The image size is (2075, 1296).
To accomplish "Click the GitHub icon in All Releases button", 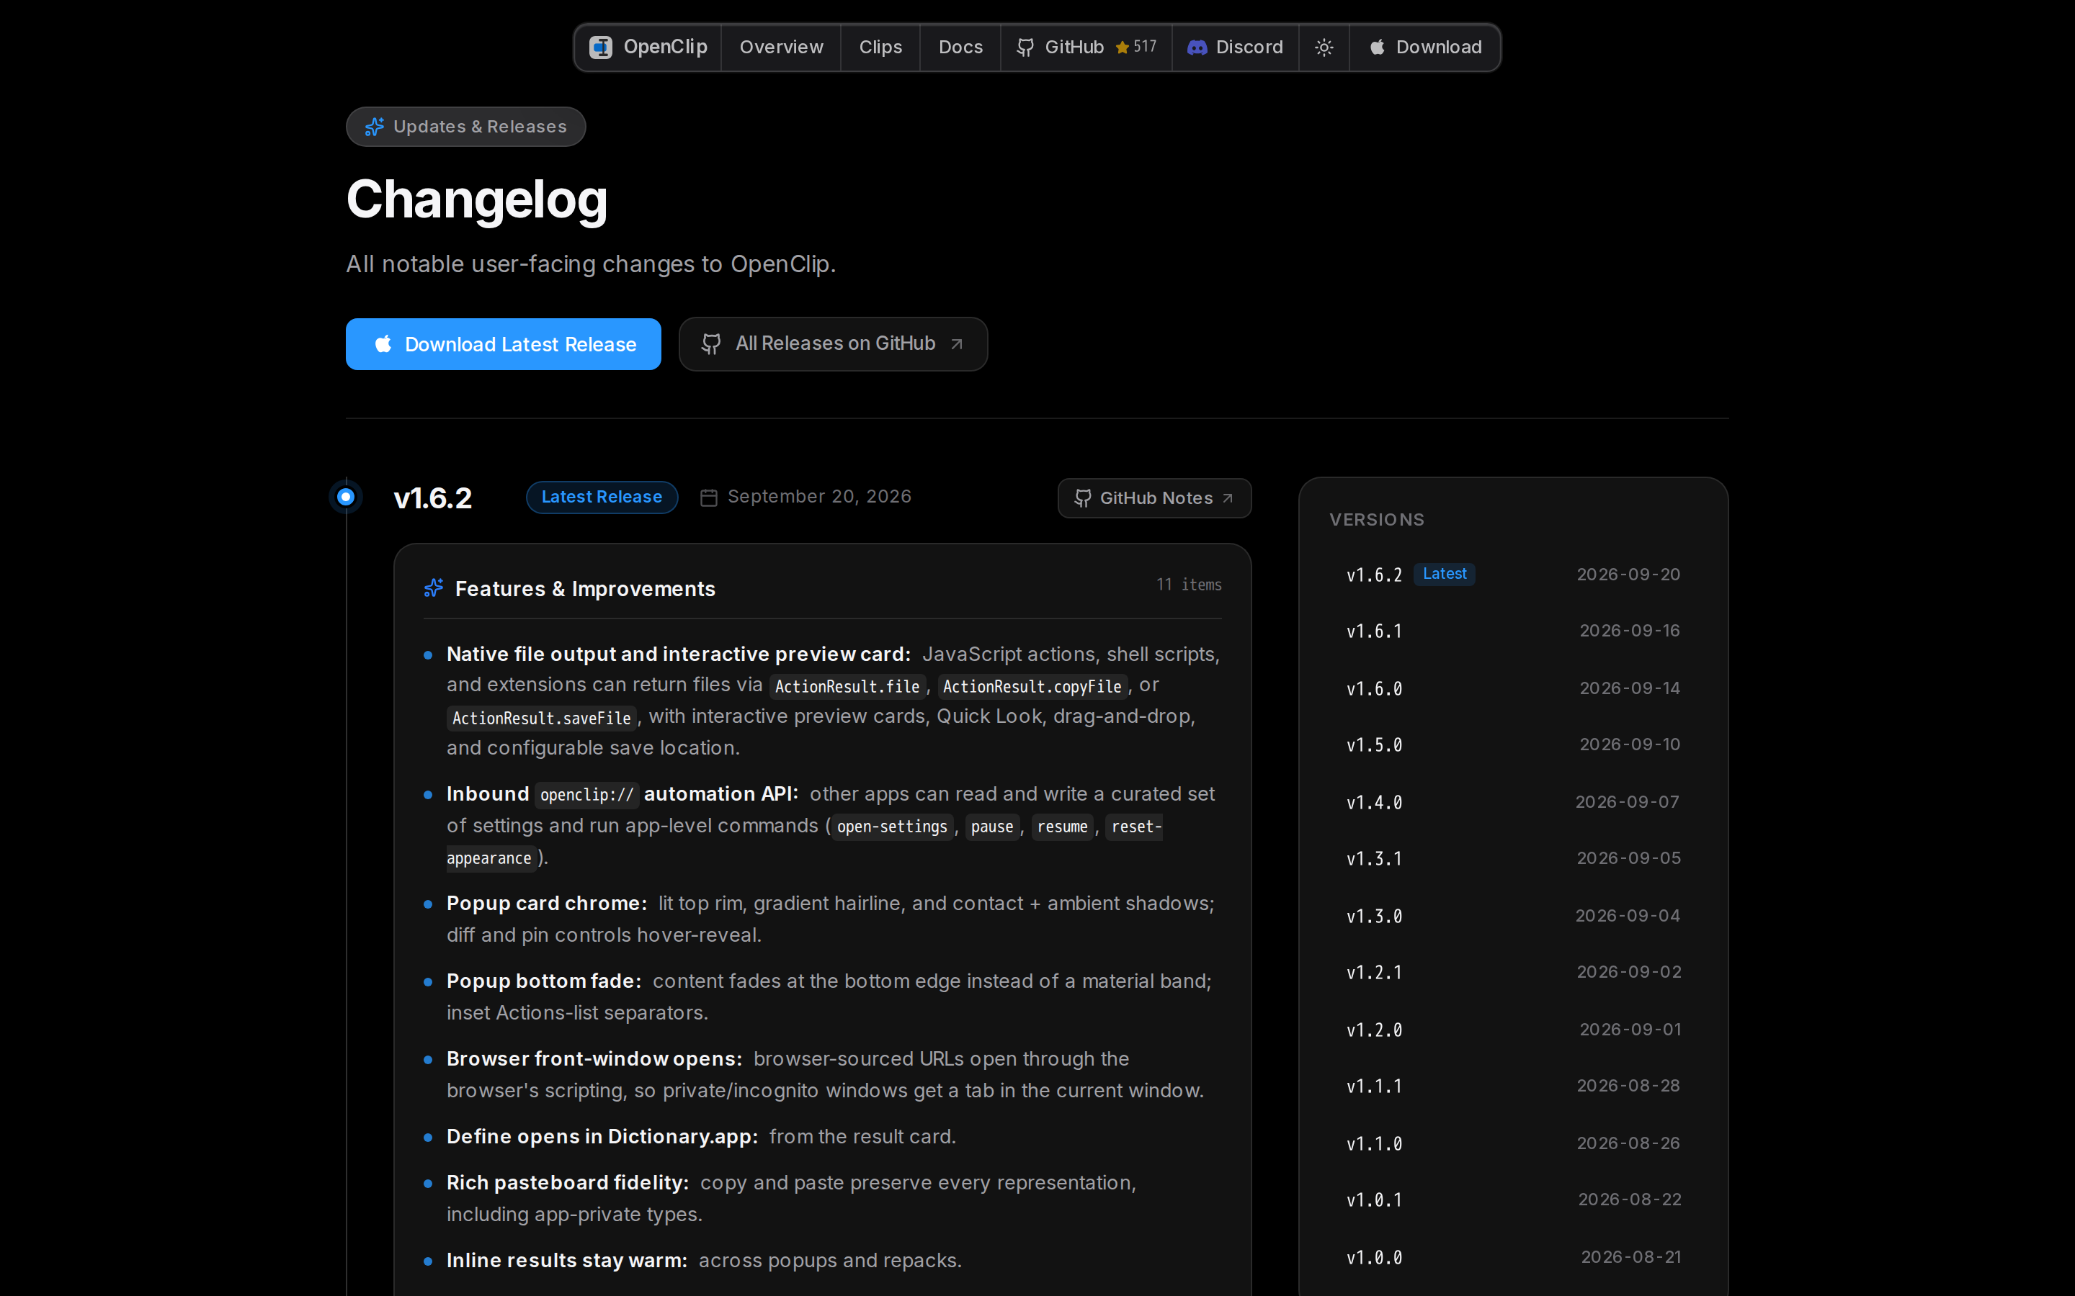I will click(x=711, y=343).
